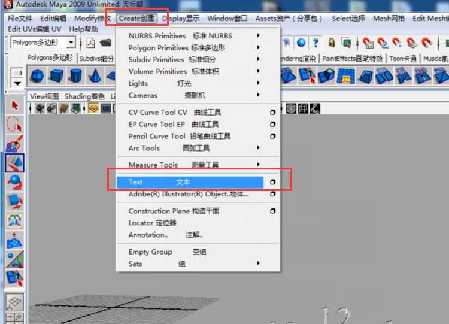Open Adobe Illustrator Object option box

tap(272, 194)
